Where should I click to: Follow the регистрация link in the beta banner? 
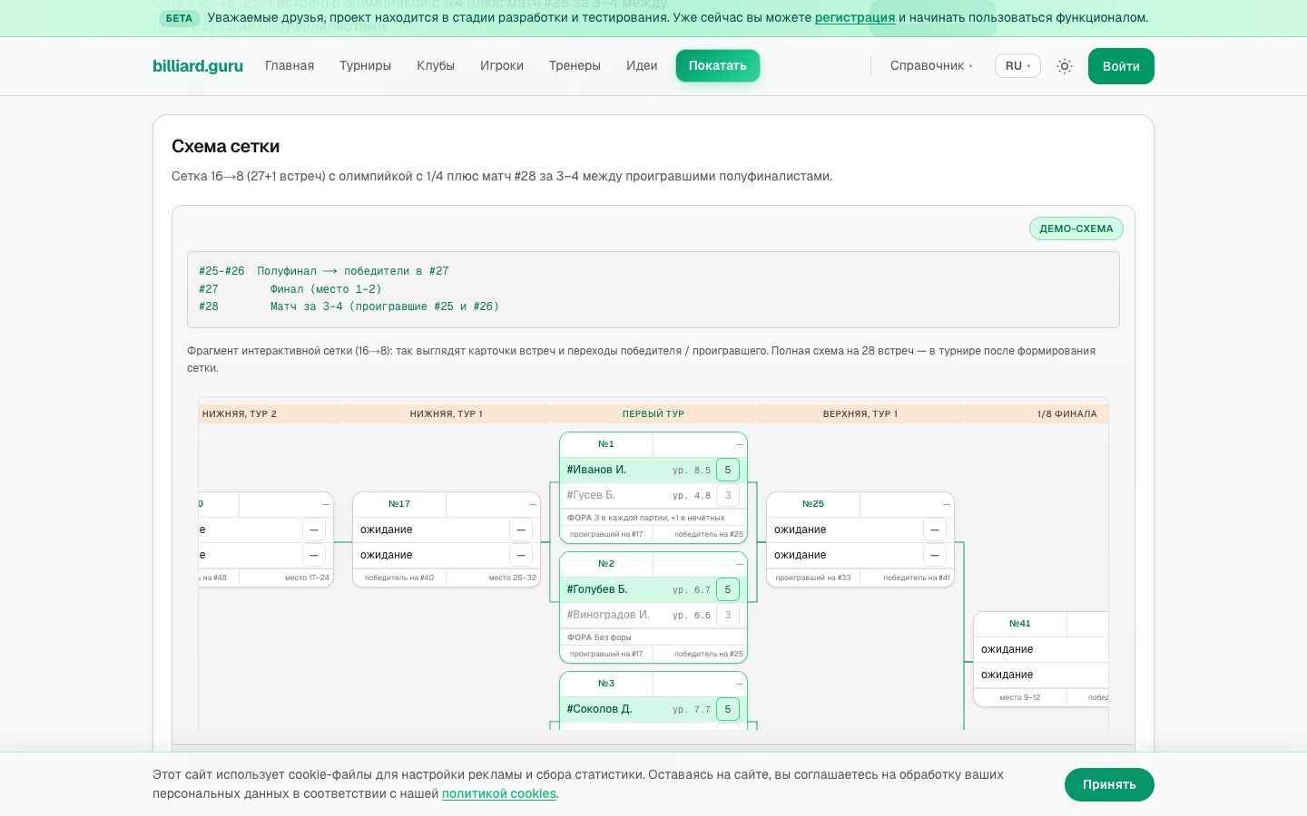855,17
